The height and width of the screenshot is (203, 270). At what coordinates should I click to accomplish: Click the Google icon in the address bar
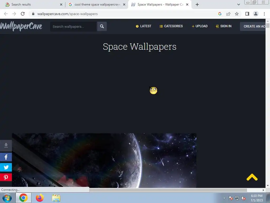[220, 14]
